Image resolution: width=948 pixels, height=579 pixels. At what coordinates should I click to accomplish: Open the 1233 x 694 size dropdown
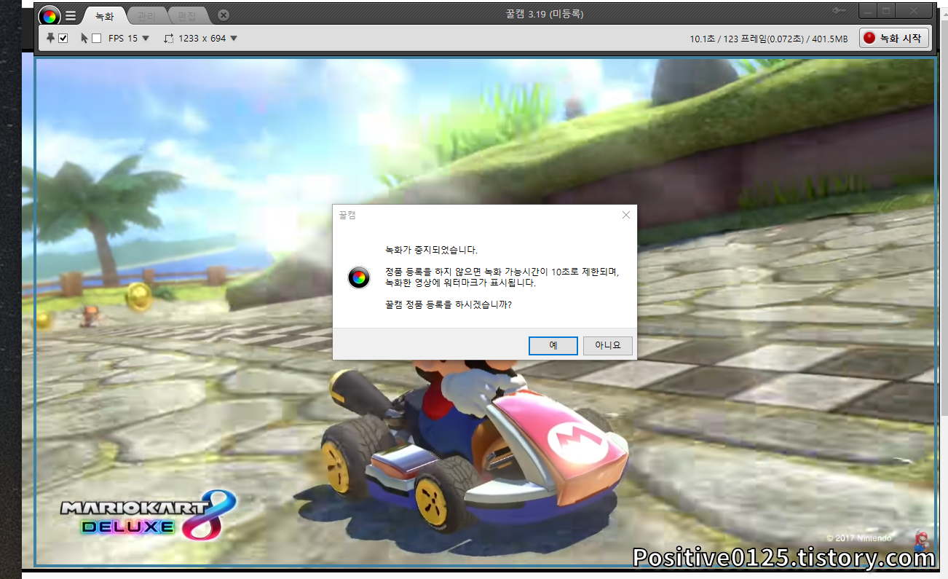tap(208, 38)
